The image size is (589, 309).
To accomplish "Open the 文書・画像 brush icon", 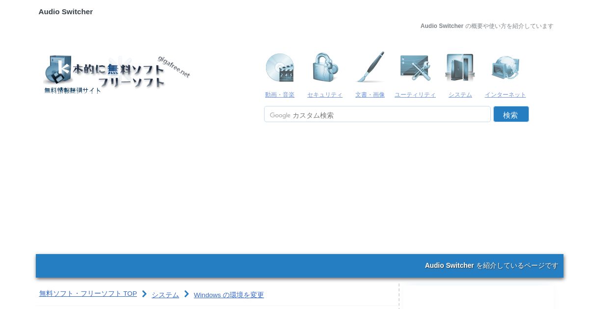I will pyautogui.click(x=370, y=67).
